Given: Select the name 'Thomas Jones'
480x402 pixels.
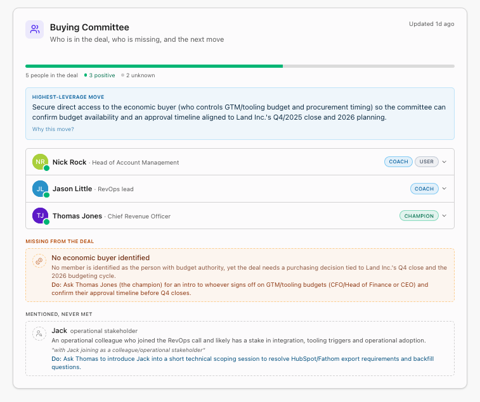Looking at the screenshot, I should 77,216.
